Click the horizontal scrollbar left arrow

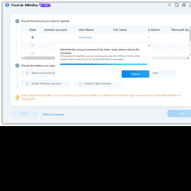click(23, 58)
